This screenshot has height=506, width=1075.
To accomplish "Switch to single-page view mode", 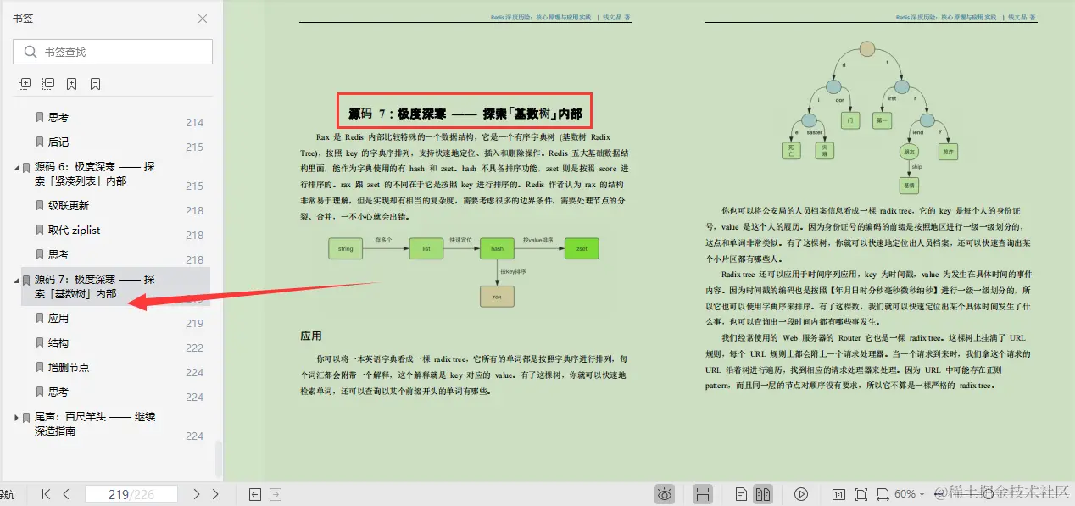I will [742, 493].
